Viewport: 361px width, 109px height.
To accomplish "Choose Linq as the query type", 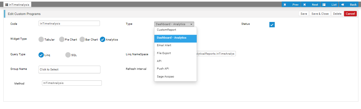I will pos(41,55).
